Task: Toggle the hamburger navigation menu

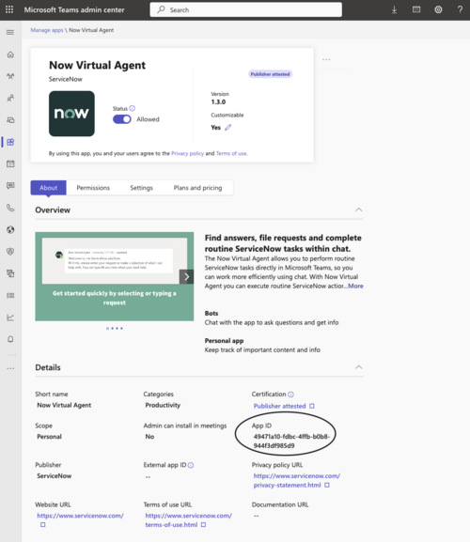Action: (10, 32)
